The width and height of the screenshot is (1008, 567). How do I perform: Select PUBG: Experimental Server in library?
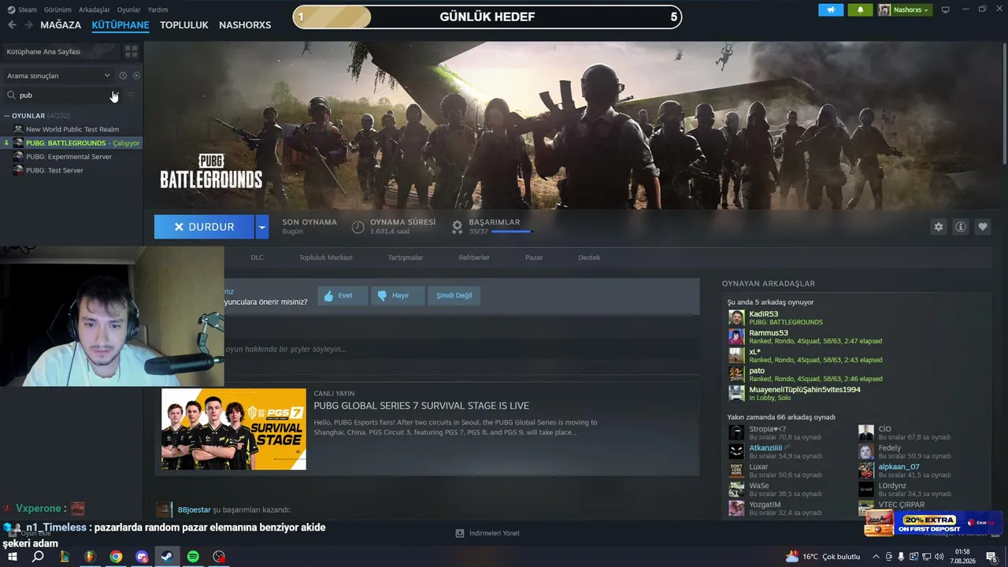[69, 157]
